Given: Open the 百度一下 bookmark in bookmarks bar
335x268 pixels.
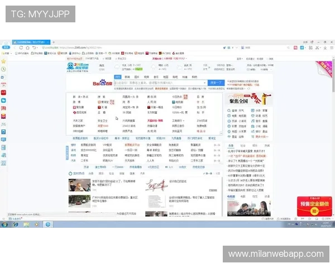Looking at the screenshot, I should point(101,53).
